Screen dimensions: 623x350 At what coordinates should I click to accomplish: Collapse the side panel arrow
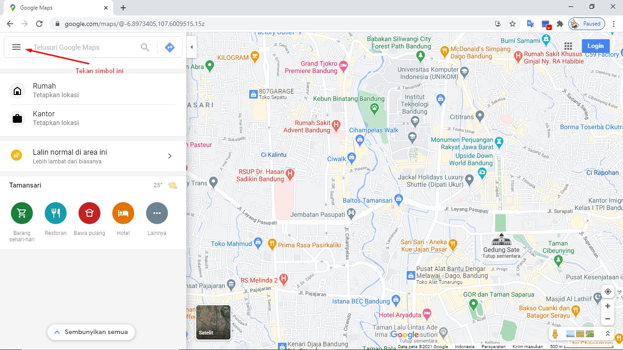(x=192, y=47)
